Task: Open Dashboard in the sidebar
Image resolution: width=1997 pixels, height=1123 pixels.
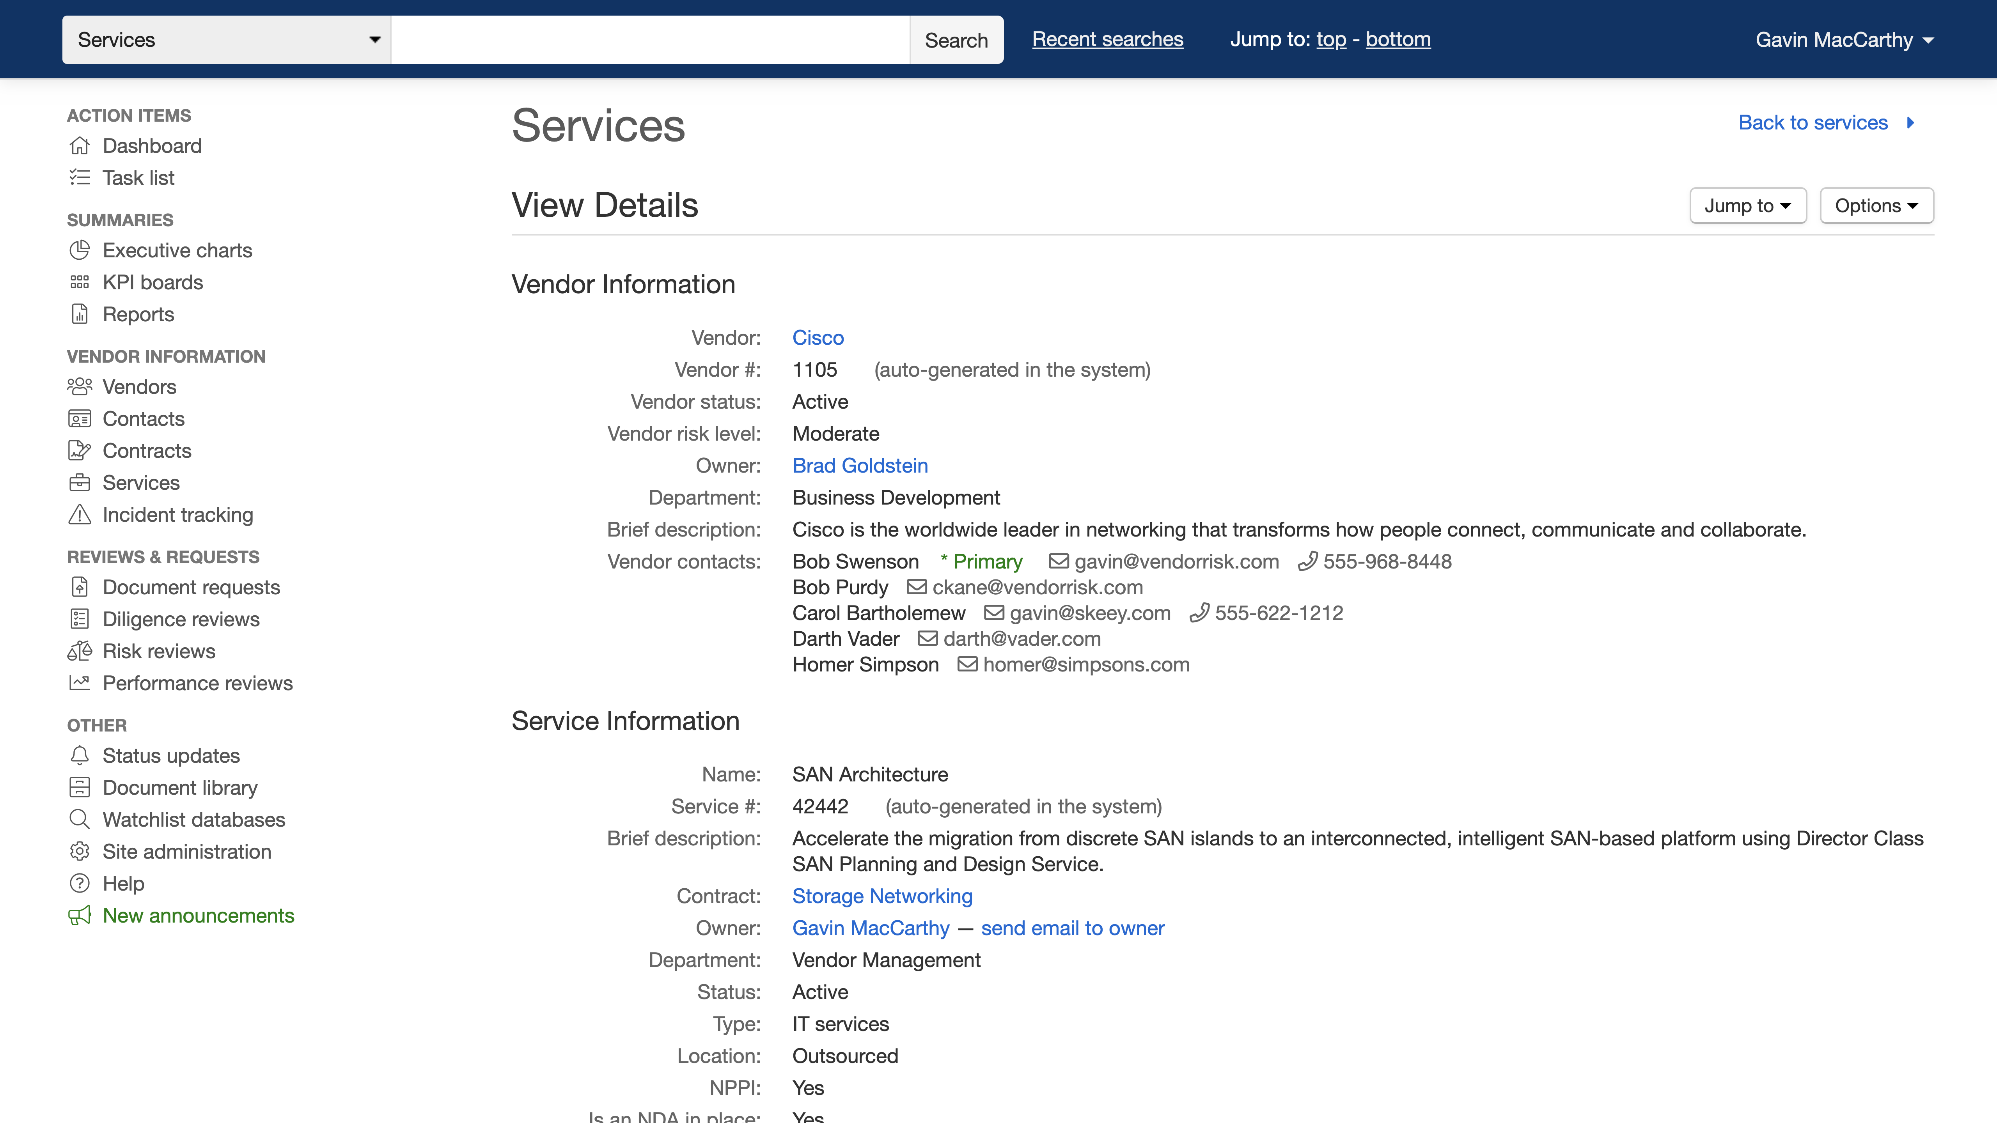Action: tap(152, 146)
